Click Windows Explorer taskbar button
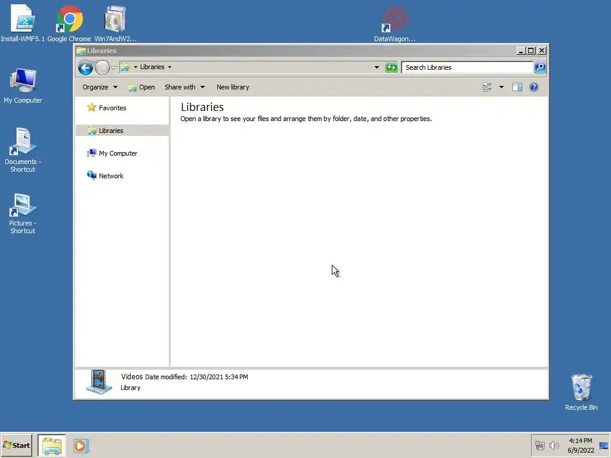Screen dimensions: 611x458 (52, 445)
